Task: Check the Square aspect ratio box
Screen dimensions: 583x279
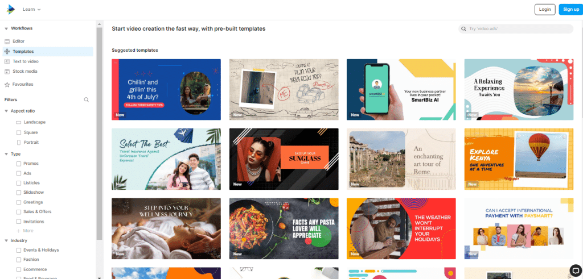Action: tap(19, 132)
